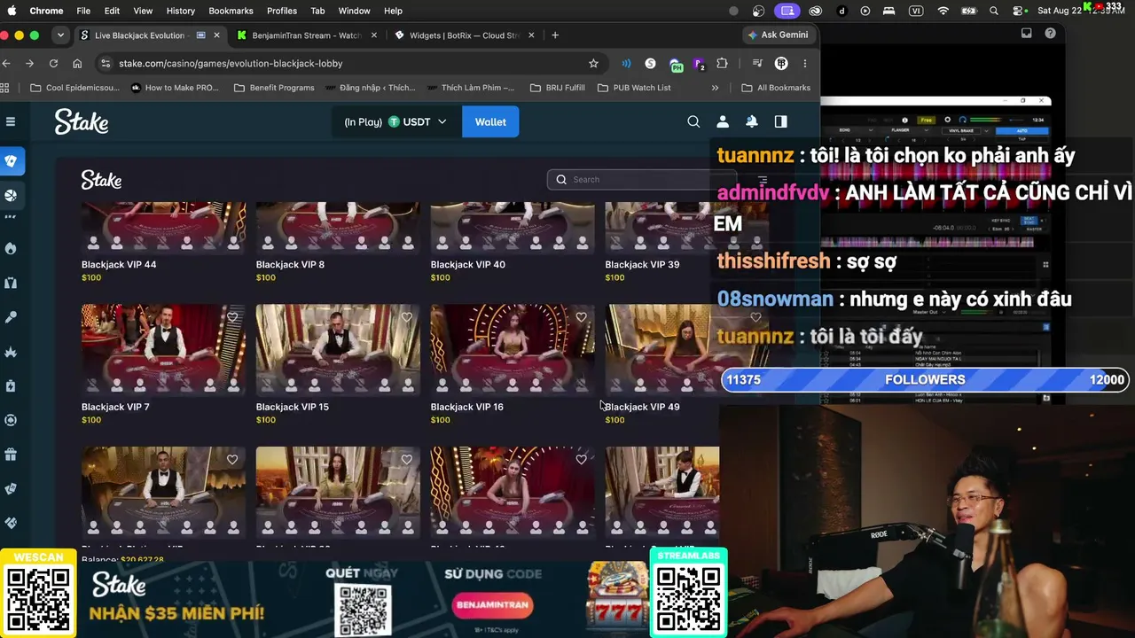Click the lightning battery icon in Stake sidebar
The width and height of the screenshot is (1135, 638).
[x=11, y=385]
